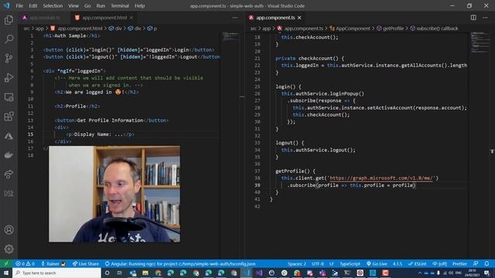Viewport: 495px width, 278px height.
Task: Click the split editor right icon
Action: pyautogui.click(x=473, y=18)
